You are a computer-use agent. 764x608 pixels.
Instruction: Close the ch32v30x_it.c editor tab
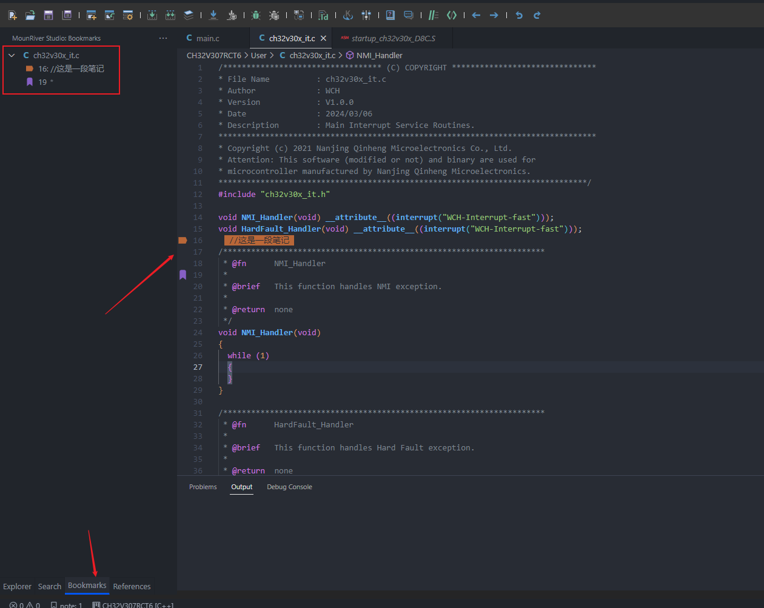[324, 38]
